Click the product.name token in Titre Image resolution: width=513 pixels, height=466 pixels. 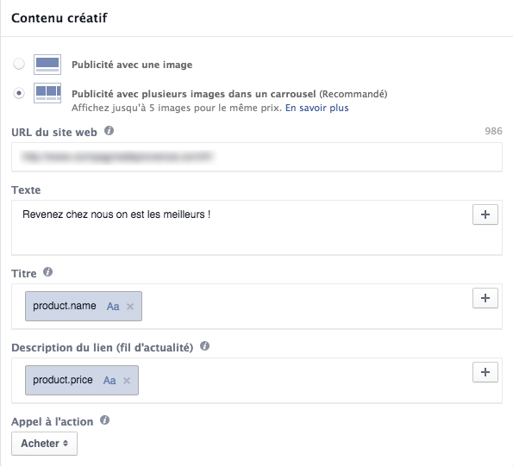[65, 306]
